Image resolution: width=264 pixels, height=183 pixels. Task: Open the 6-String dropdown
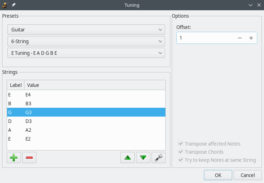pos(86,41)
